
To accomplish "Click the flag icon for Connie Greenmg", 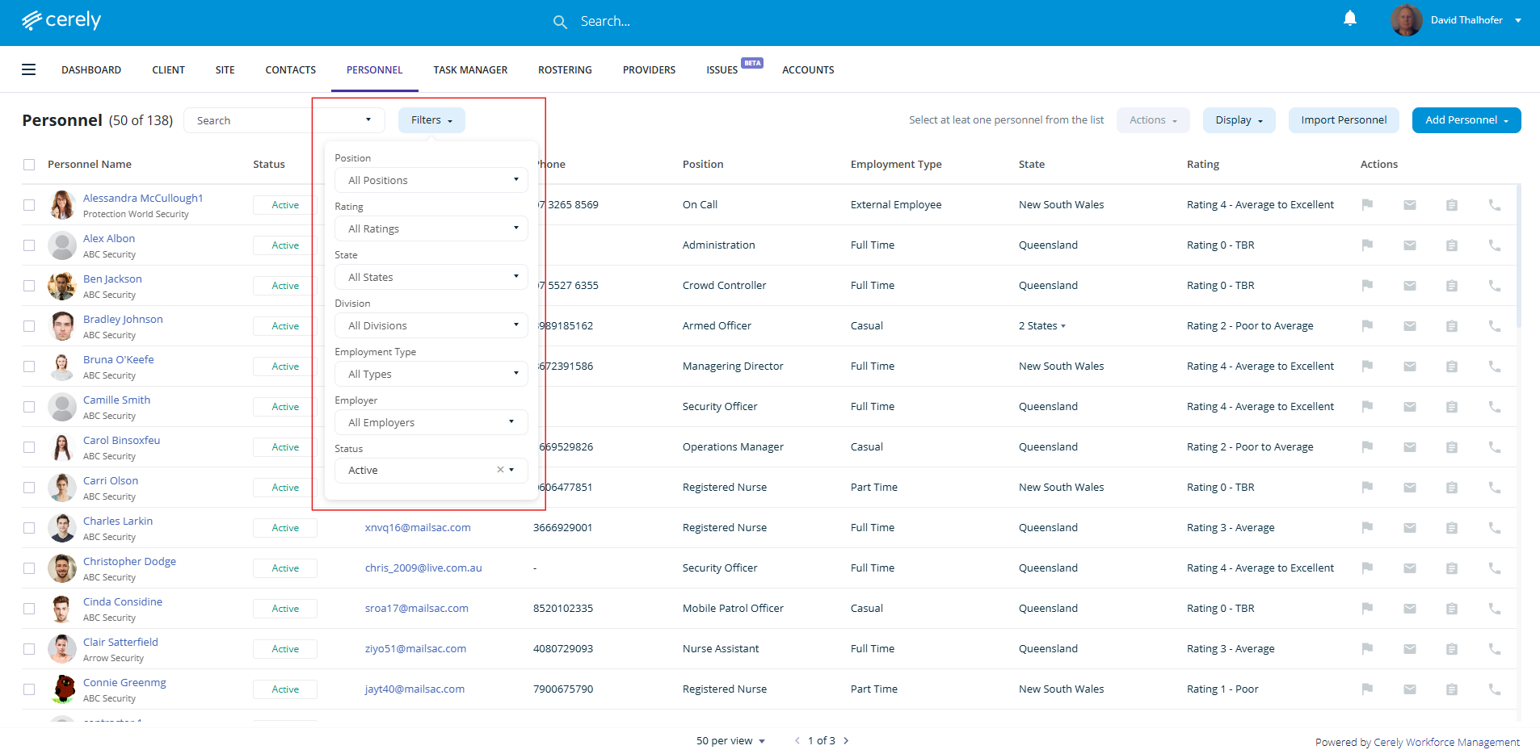I will 1367,689.
